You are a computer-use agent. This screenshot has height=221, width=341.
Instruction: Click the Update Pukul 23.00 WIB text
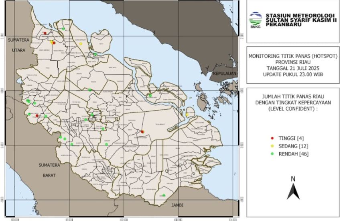click(292, 75)
